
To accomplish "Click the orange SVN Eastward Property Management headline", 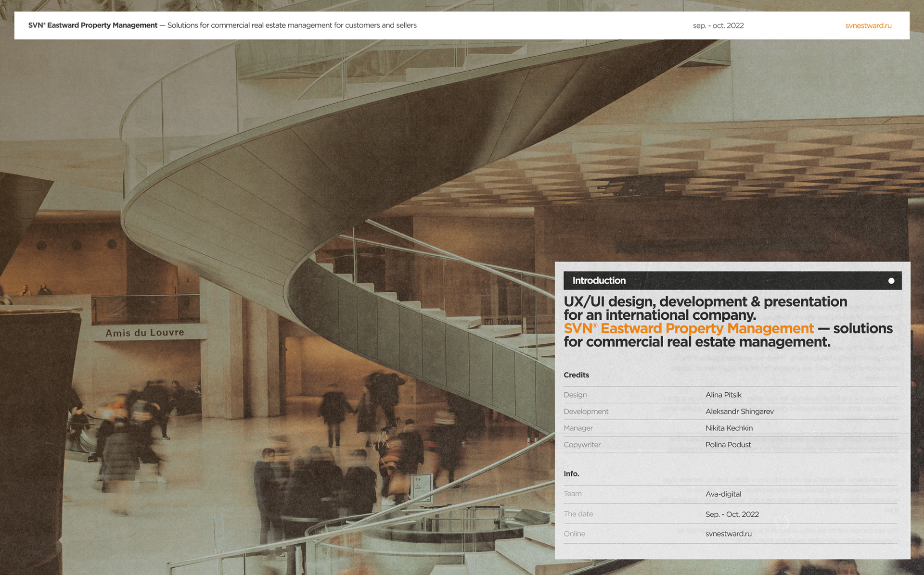I will (x=688, y=329).
